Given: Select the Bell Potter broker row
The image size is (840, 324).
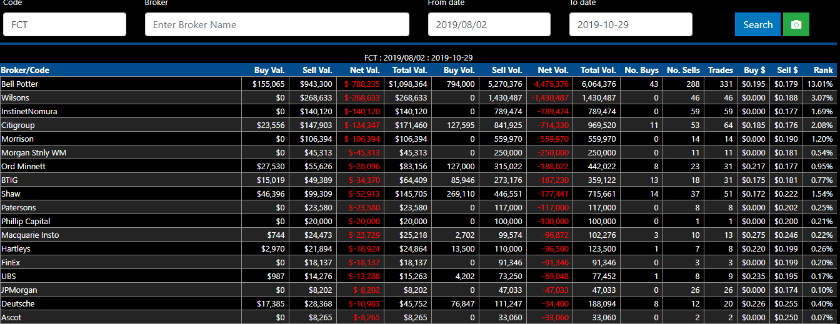Looking at the screenshot, I should tap(417, 84).
